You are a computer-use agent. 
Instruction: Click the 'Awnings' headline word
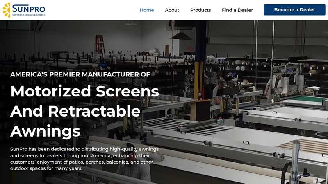pos(45,131)
